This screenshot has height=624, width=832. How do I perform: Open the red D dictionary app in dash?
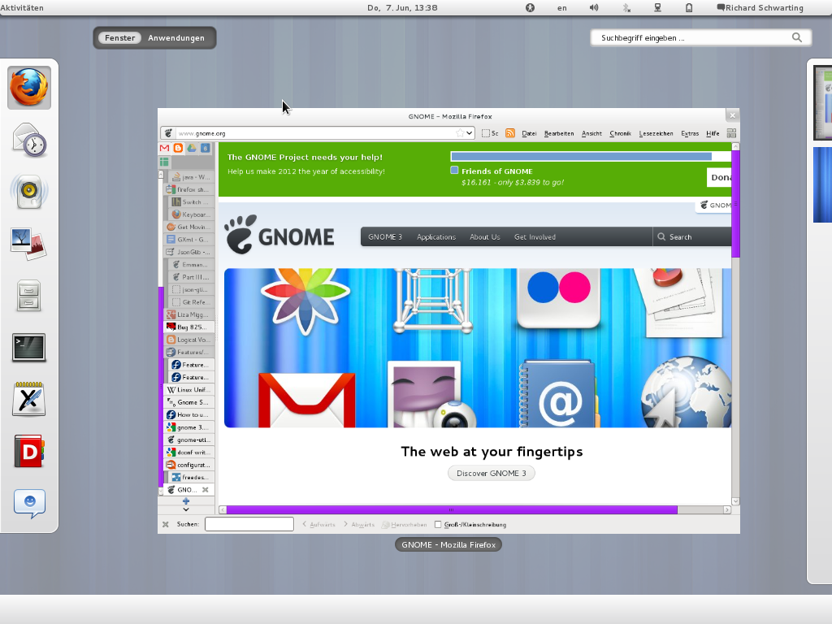(x=29, y=451)
